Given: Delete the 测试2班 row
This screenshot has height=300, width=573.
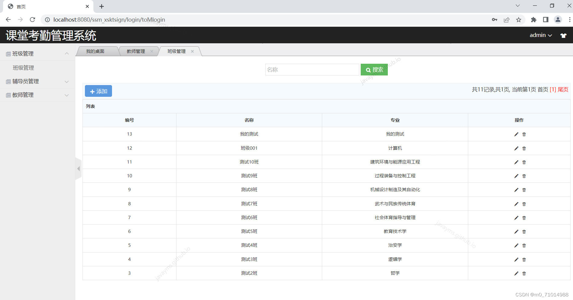Looking at the screenshot, I should tap(524, 273).
